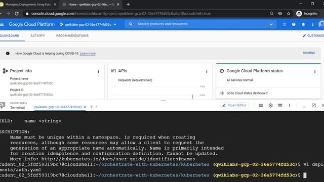Switch to the RECOMMENDATIONS tab

click(x=72, y=36)
